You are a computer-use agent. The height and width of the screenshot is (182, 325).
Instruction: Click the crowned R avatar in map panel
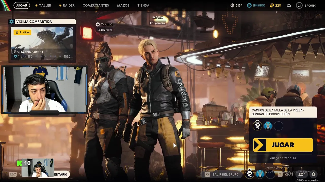click(x=257, y=126)
